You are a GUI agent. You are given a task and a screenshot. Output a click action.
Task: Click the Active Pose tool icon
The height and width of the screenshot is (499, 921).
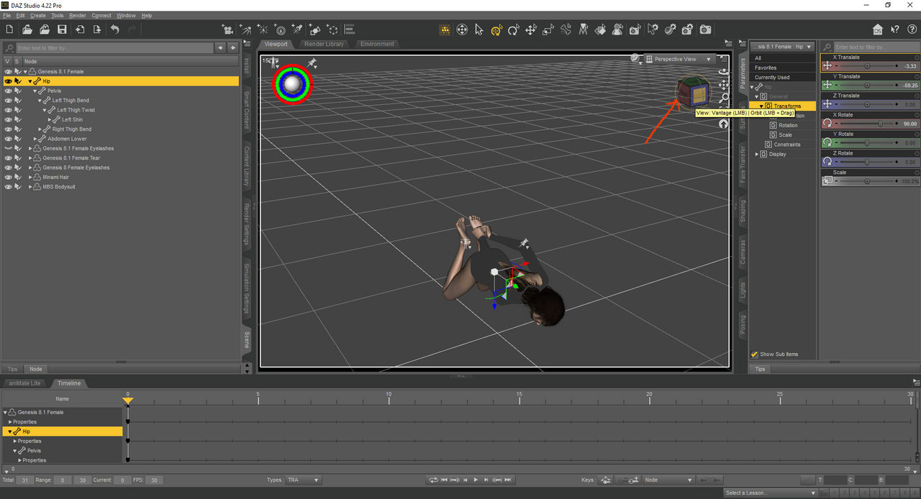tap(566, 29)
